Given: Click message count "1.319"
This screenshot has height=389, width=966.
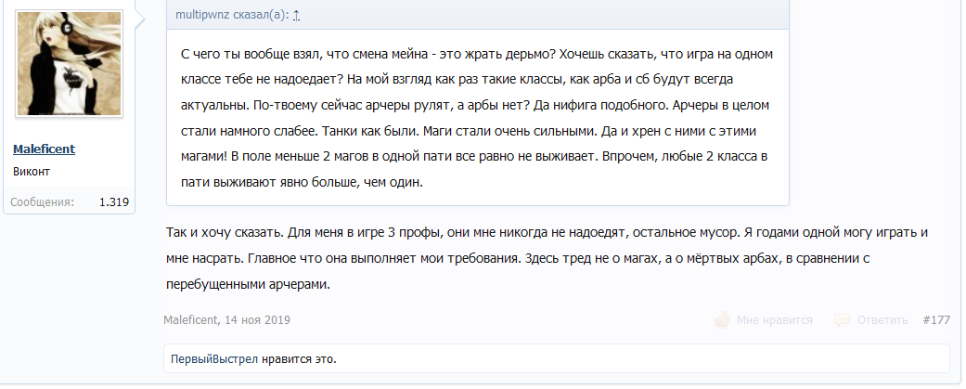Looking at the screenshot, I should (x=114, y=201).
